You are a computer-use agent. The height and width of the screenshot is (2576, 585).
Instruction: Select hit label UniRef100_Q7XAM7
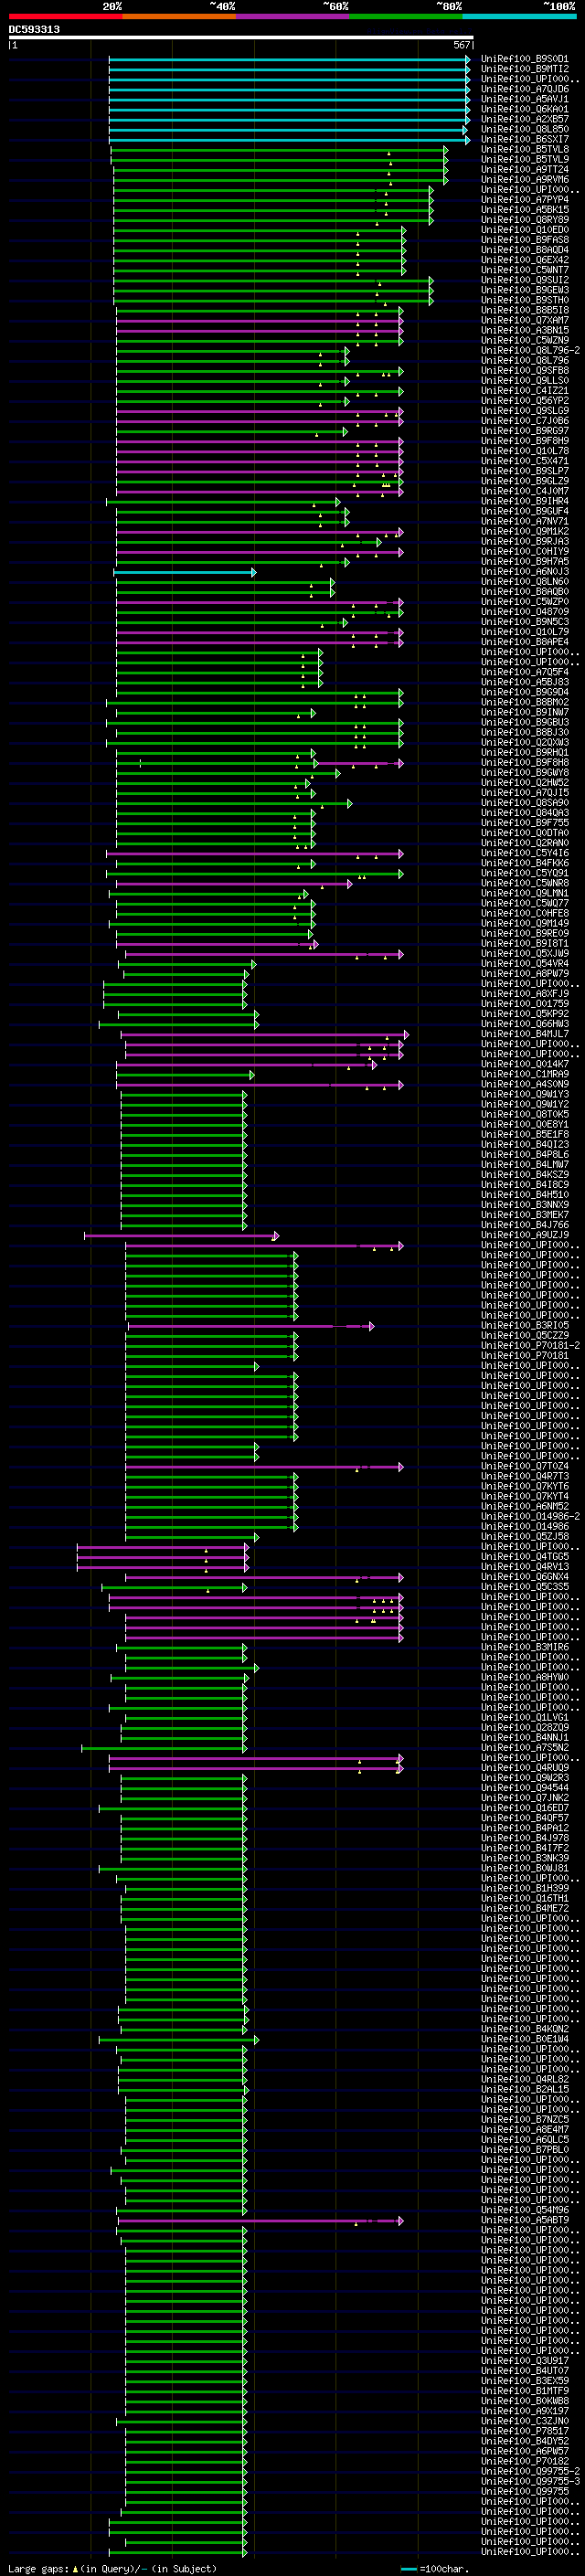(x=525, y=320)
